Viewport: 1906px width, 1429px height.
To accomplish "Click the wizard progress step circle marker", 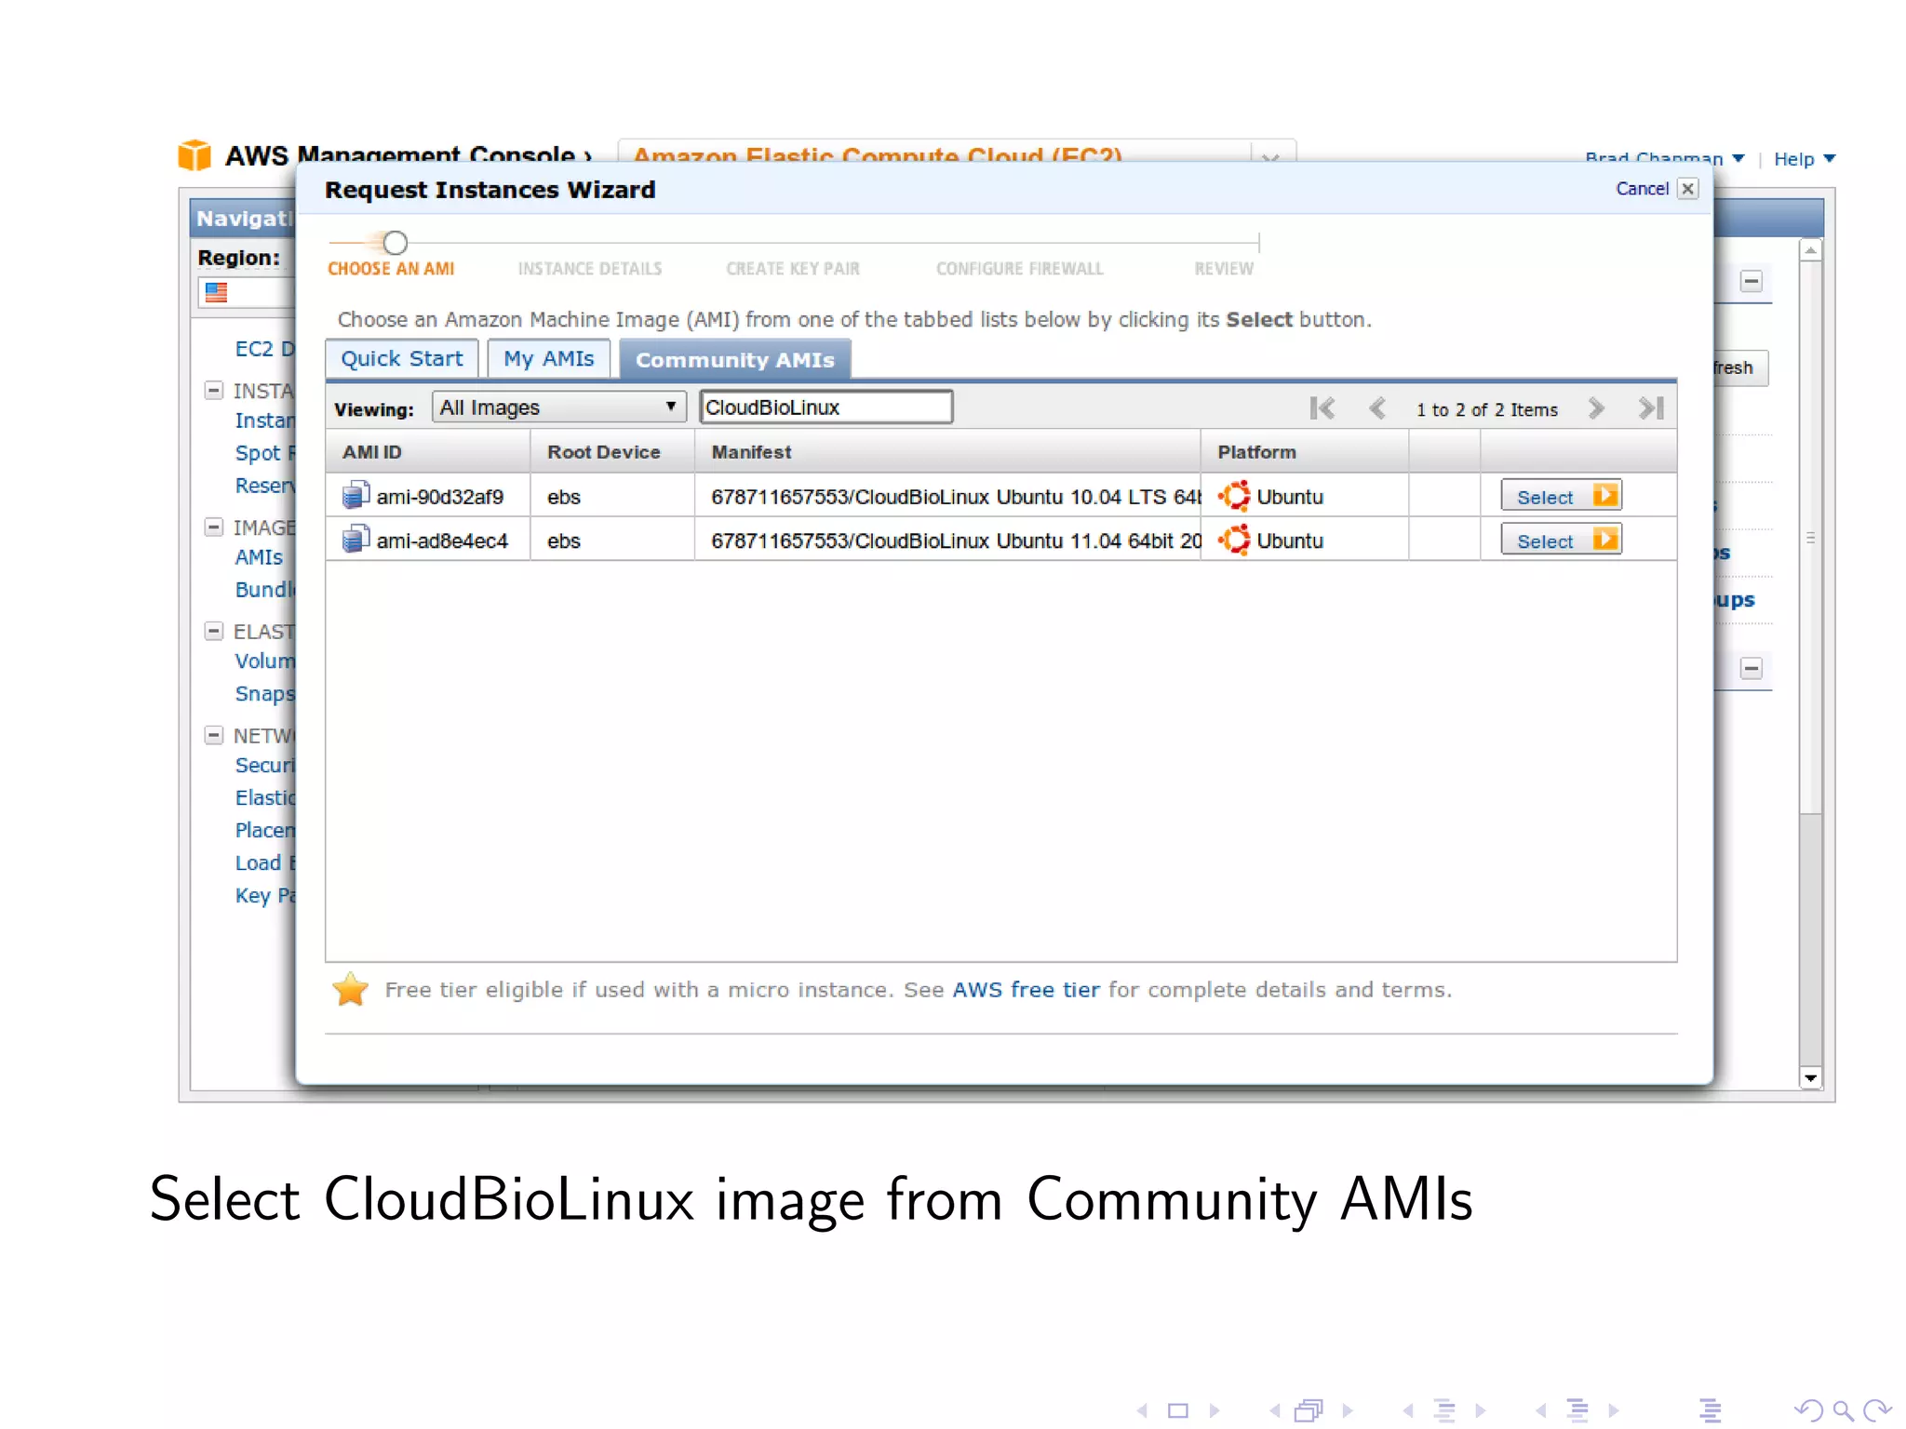I will click(396, 243).
